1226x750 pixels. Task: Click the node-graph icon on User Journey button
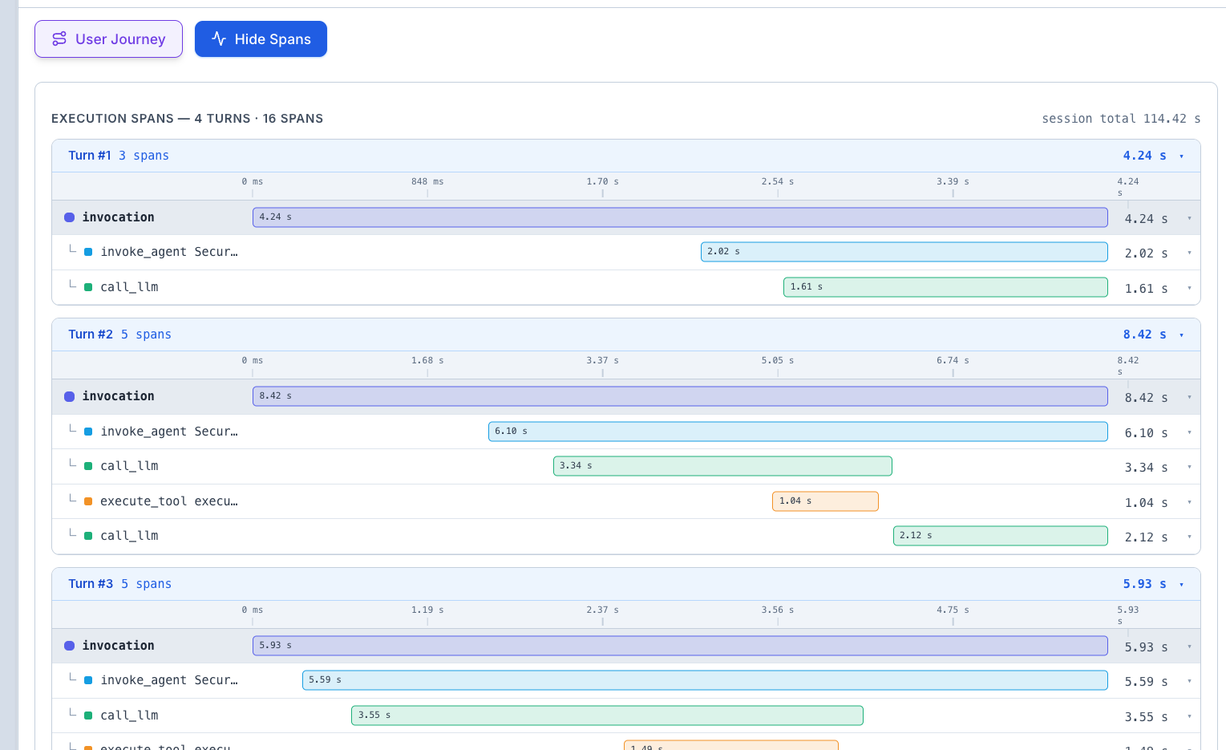(x=59, y=39)
